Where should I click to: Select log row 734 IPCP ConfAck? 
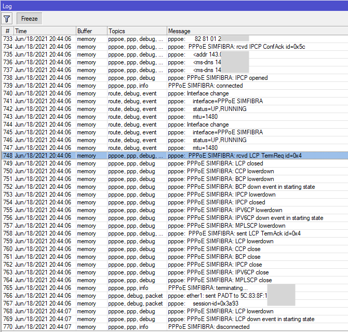[x=175, y=47]
